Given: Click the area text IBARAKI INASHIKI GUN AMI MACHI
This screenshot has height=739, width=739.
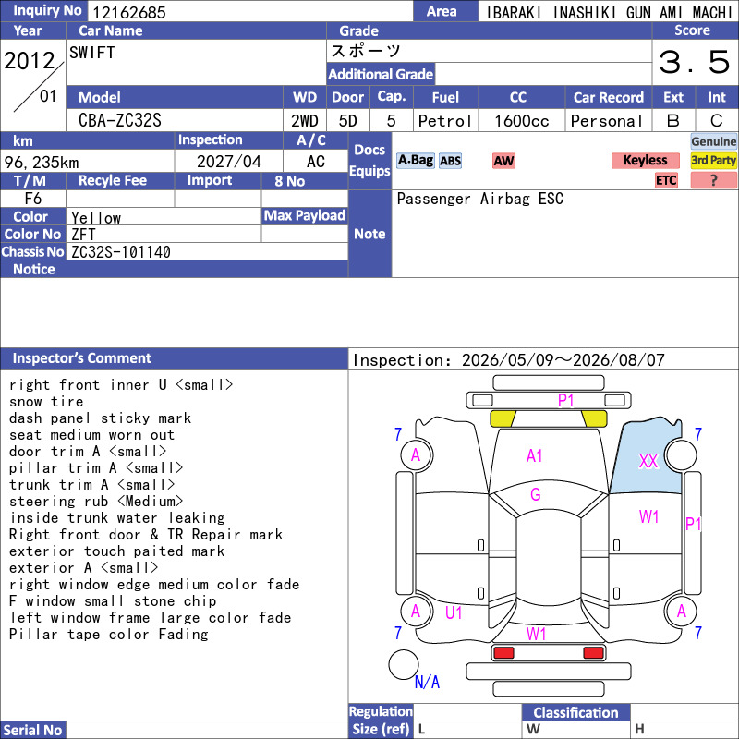Looking at the screenshot, I should pyautogui.click(x=609, y=13).
